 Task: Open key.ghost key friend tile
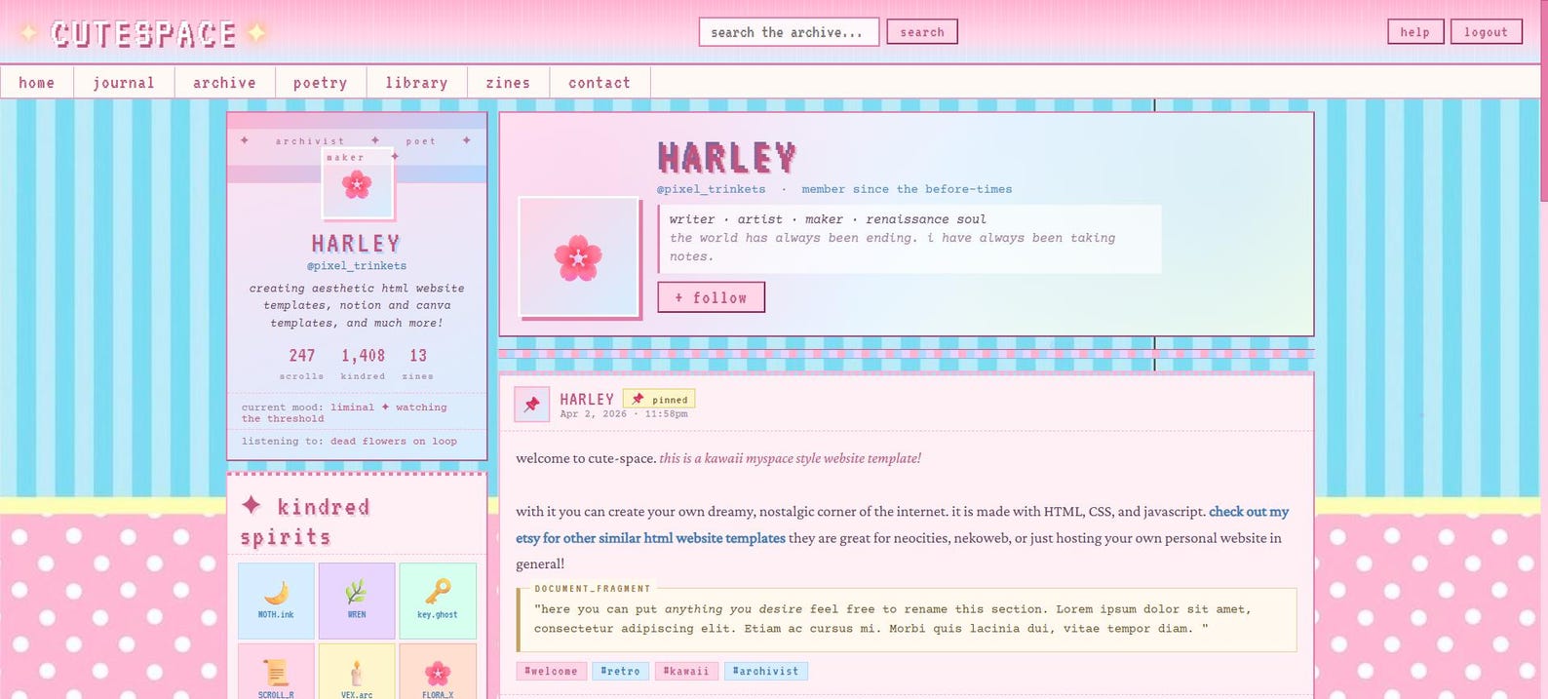(x=438, y=602)
